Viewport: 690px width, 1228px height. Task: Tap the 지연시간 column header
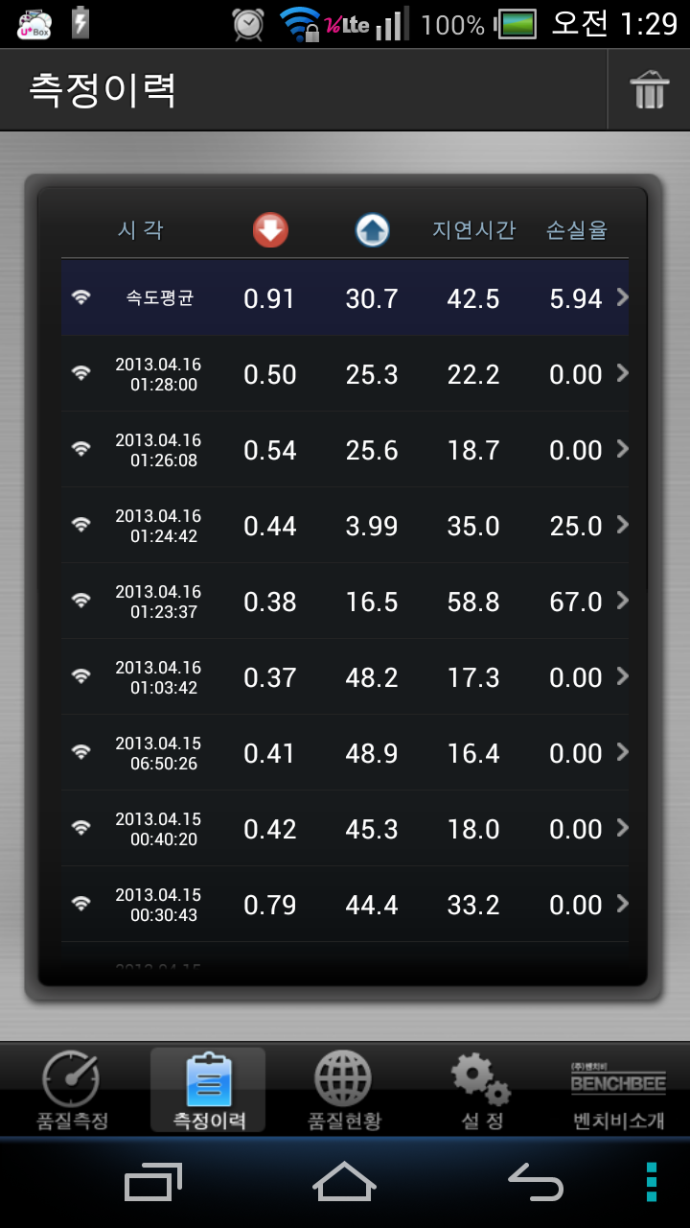click(x=473, y=229)
